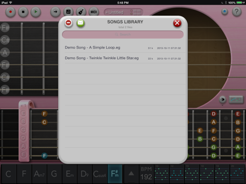
Task: Tap the upper C# string label
Action: pyautogui.click(x=5, y=40)
